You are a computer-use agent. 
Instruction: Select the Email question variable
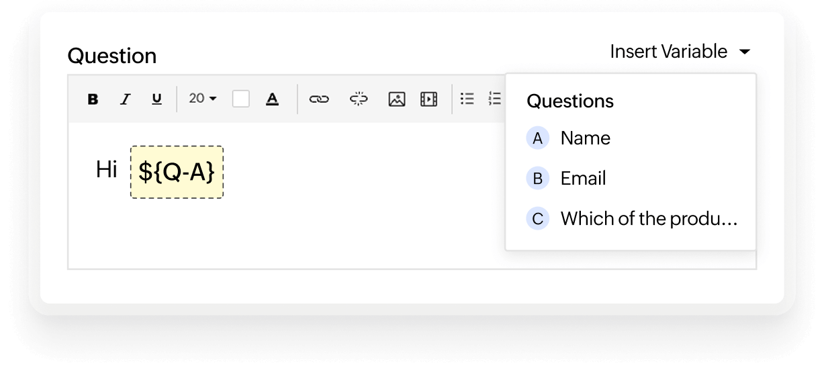pyautogui.click(x=583, y=179)
